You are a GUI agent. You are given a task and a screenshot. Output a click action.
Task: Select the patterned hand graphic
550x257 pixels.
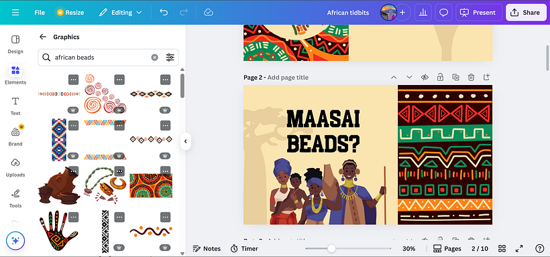click(58, 230)
